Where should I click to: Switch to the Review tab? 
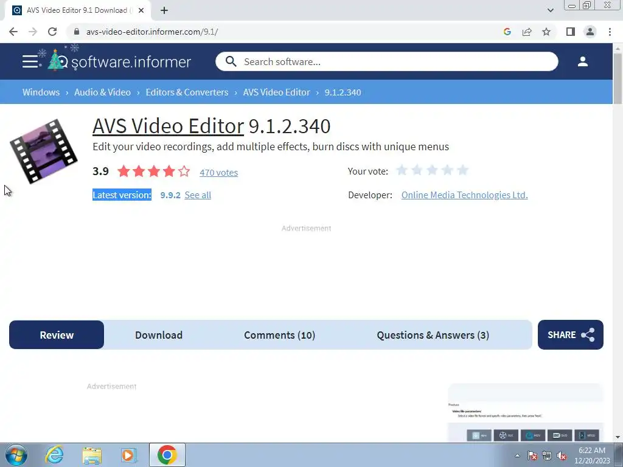pos(57,335)
